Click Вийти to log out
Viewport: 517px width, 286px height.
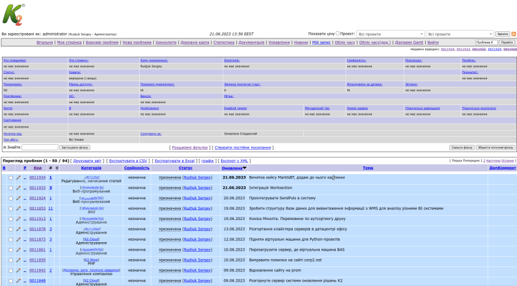point(433,42)
